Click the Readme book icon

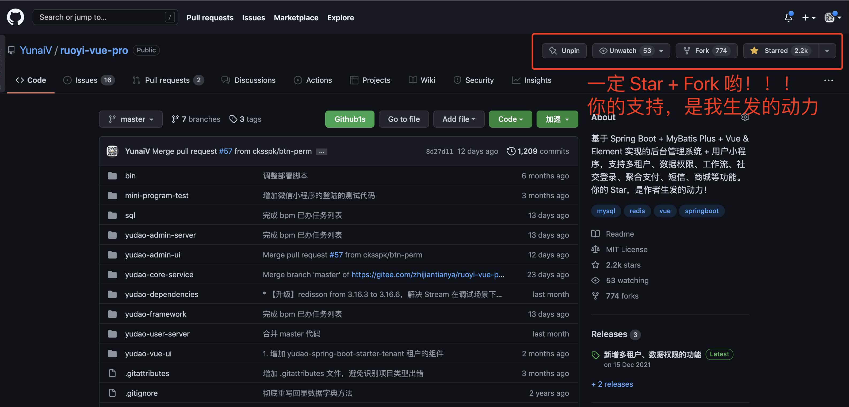pos(595,234)
